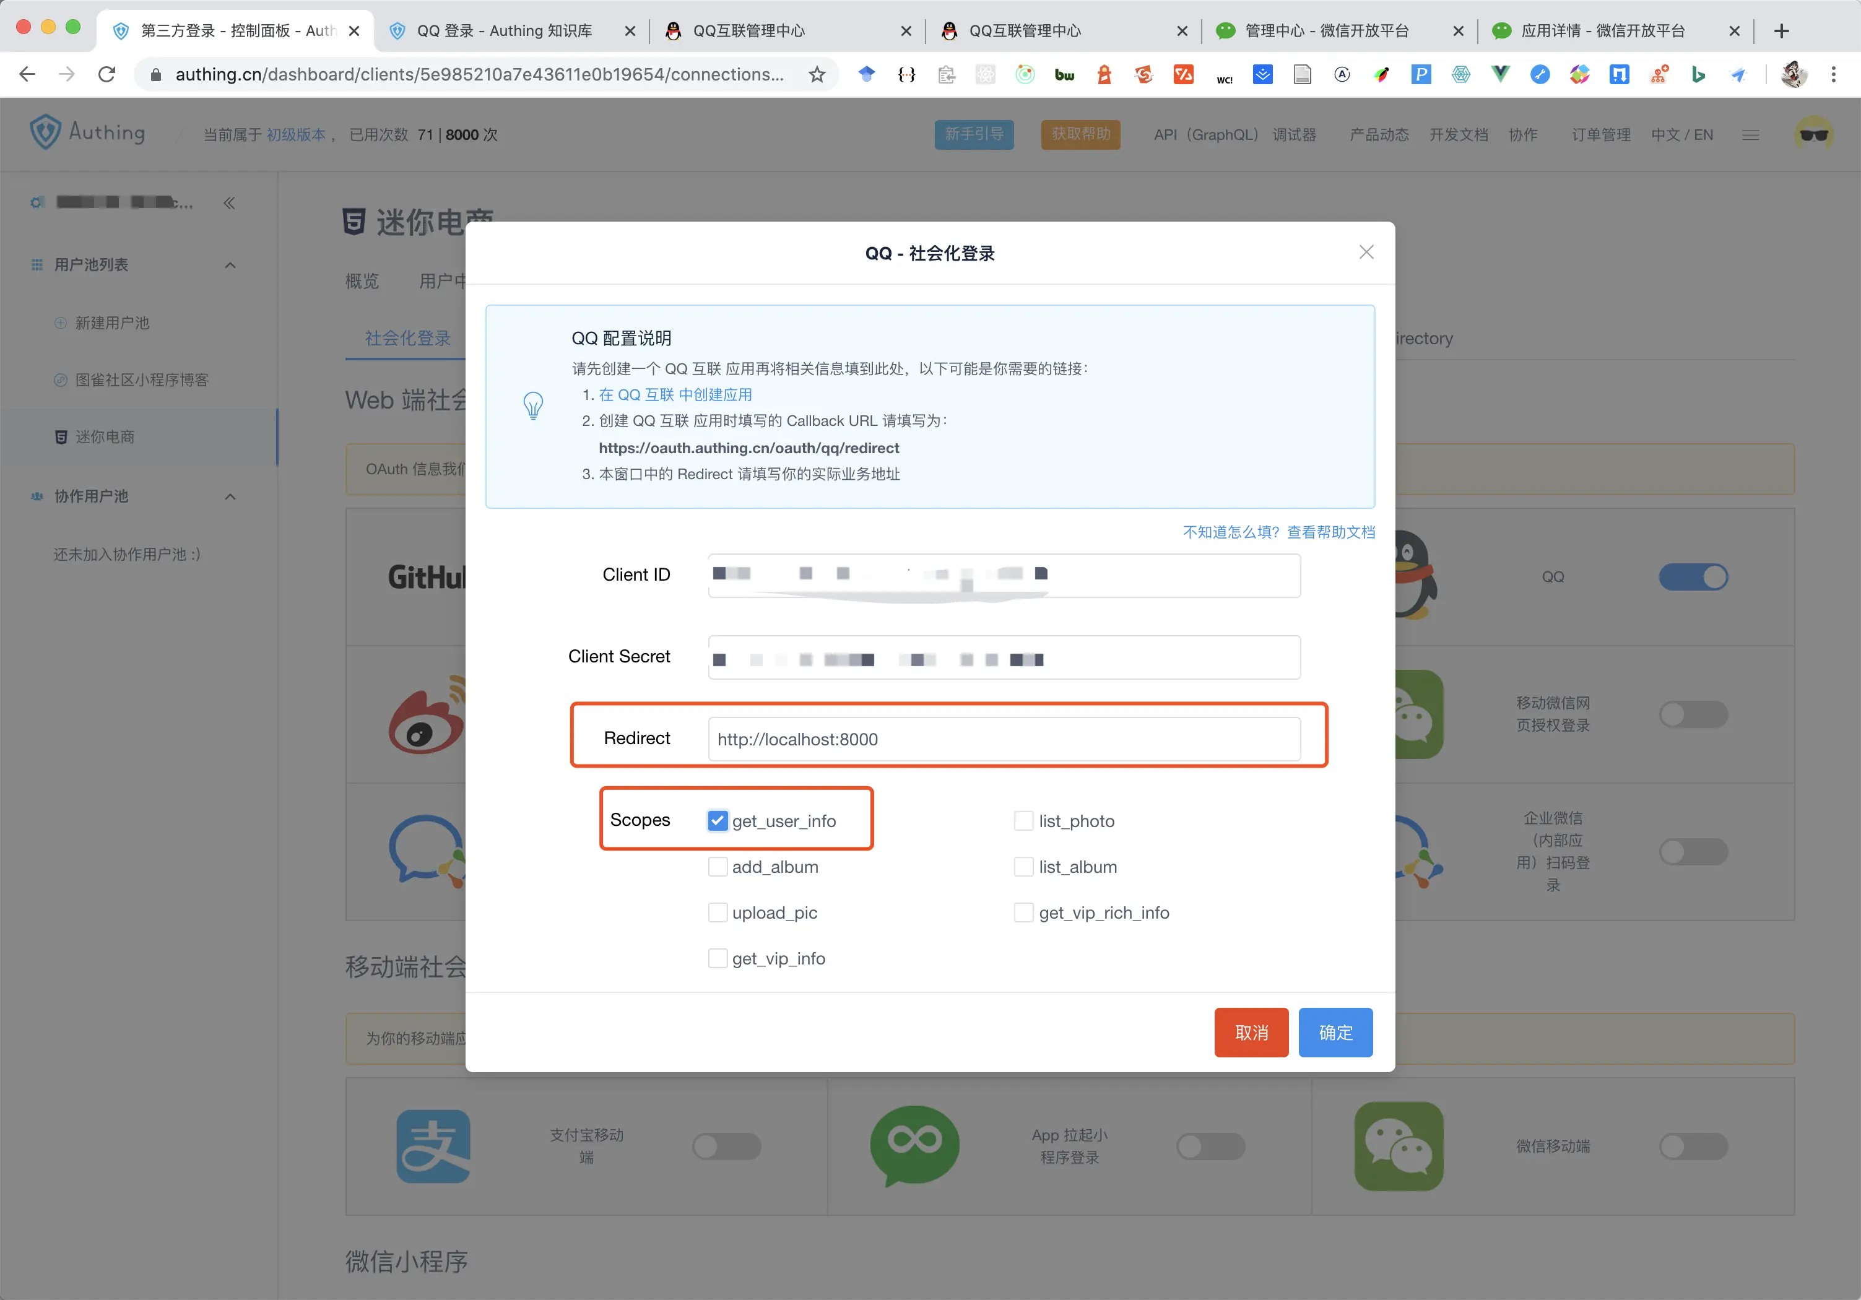Tick the upload_pic checkbox
Viewport: 1861px width, 1300px height.
click(718, 912)
